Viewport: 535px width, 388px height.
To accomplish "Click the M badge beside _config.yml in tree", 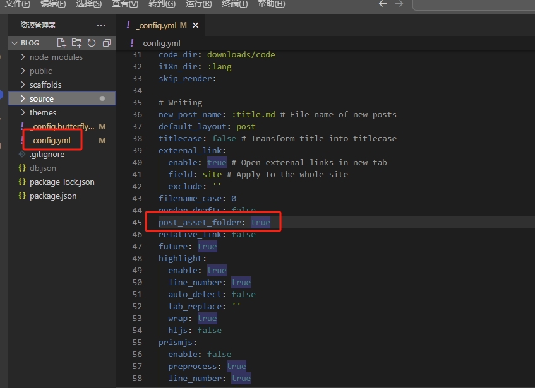I will click(x=102, y=140).
